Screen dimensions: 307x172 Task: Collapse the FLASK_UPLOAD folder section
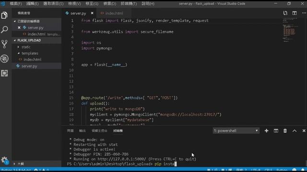(36, 40)
